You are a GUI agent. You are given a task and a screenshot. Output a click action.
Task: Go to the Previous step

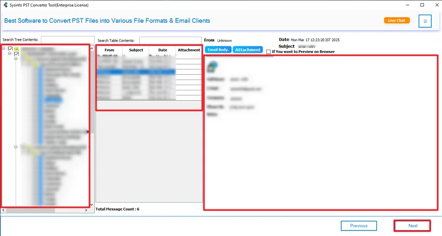358,226
